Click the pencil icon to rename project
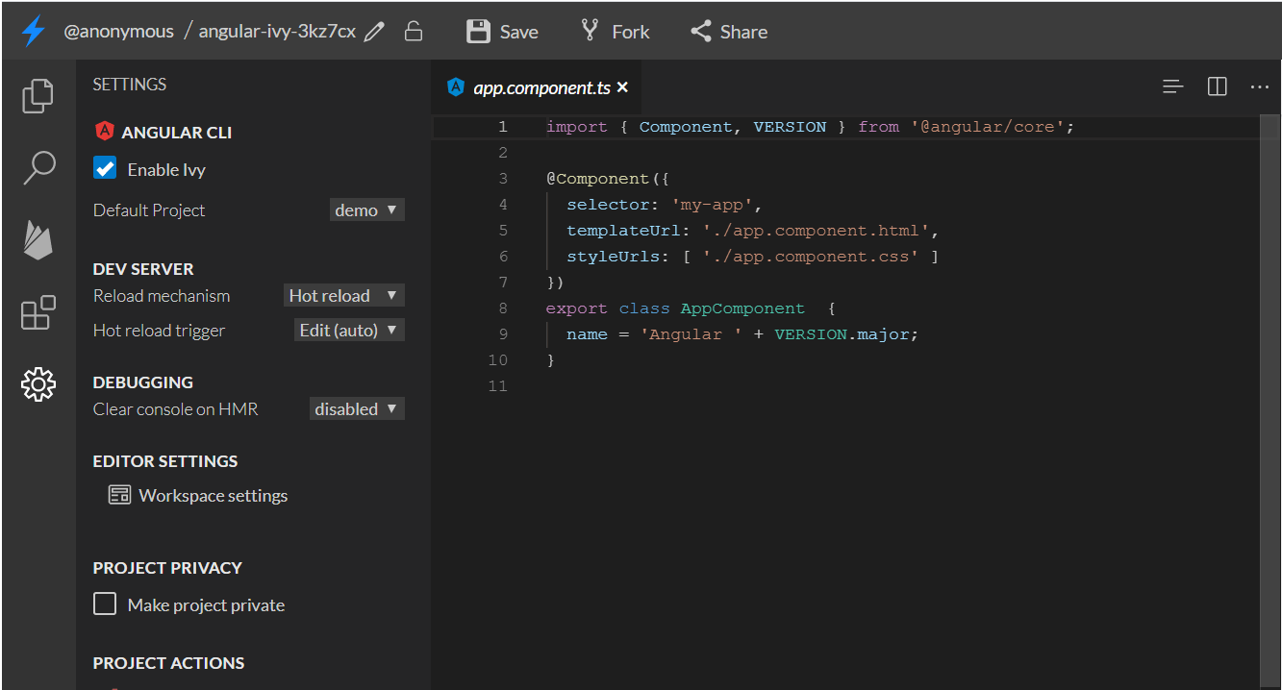Screen dimensions: 1282x690 (374, 32)
